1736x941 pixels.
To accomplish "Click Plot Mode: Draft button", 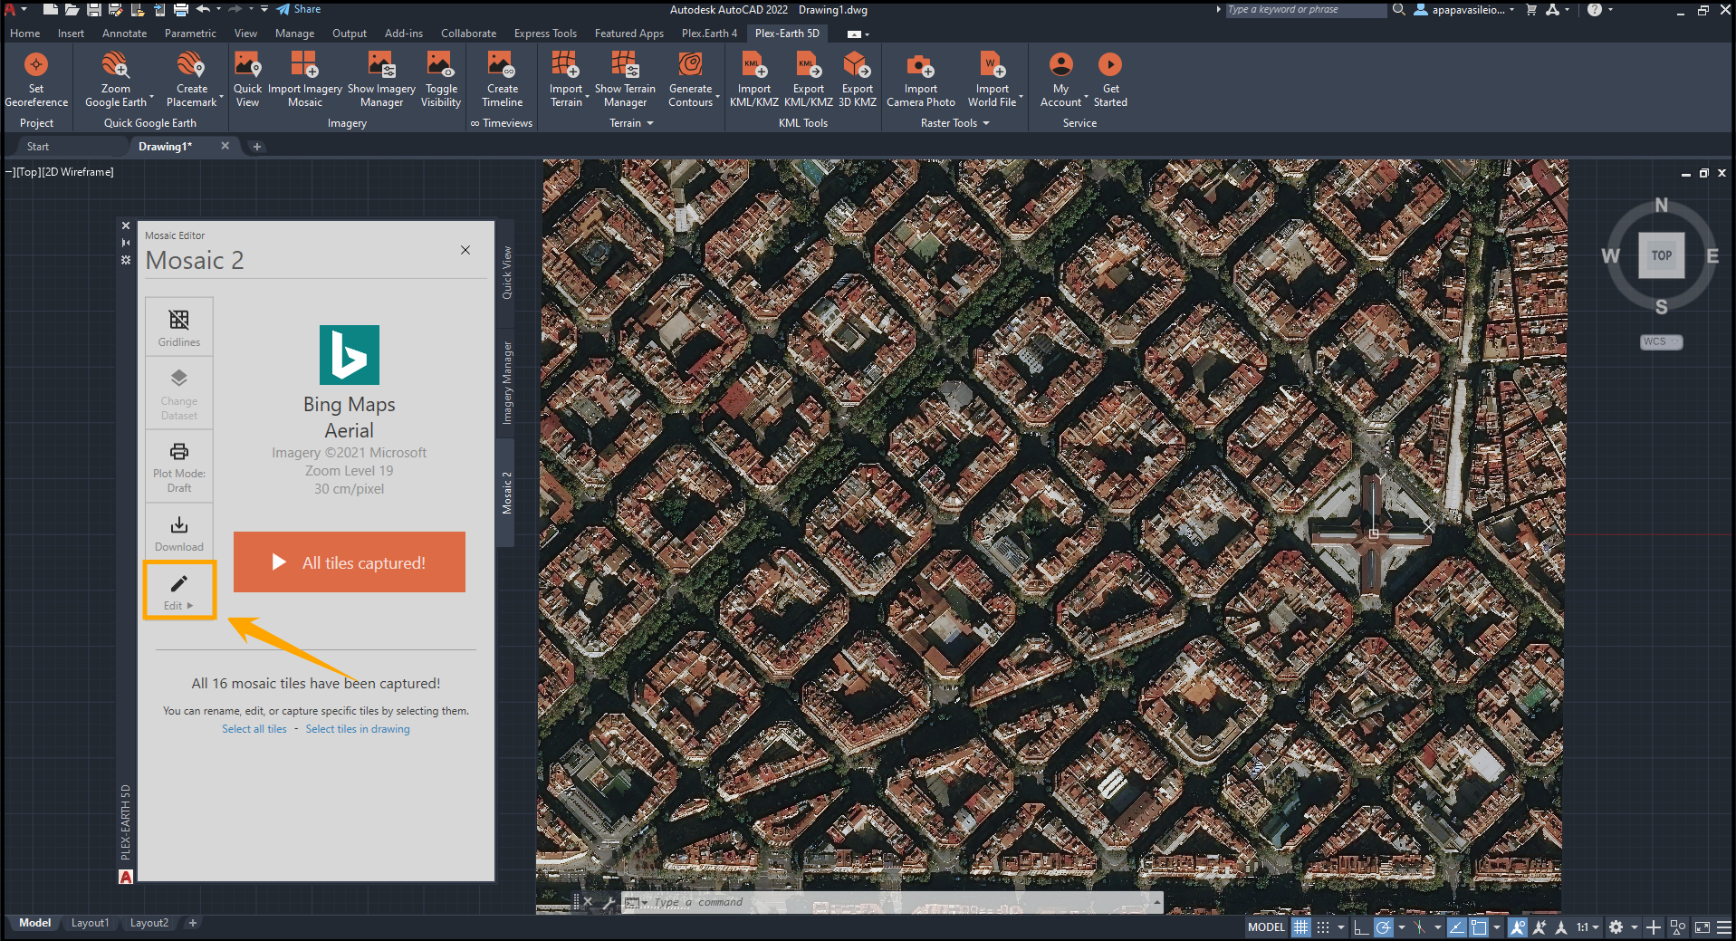I will 179,466.
